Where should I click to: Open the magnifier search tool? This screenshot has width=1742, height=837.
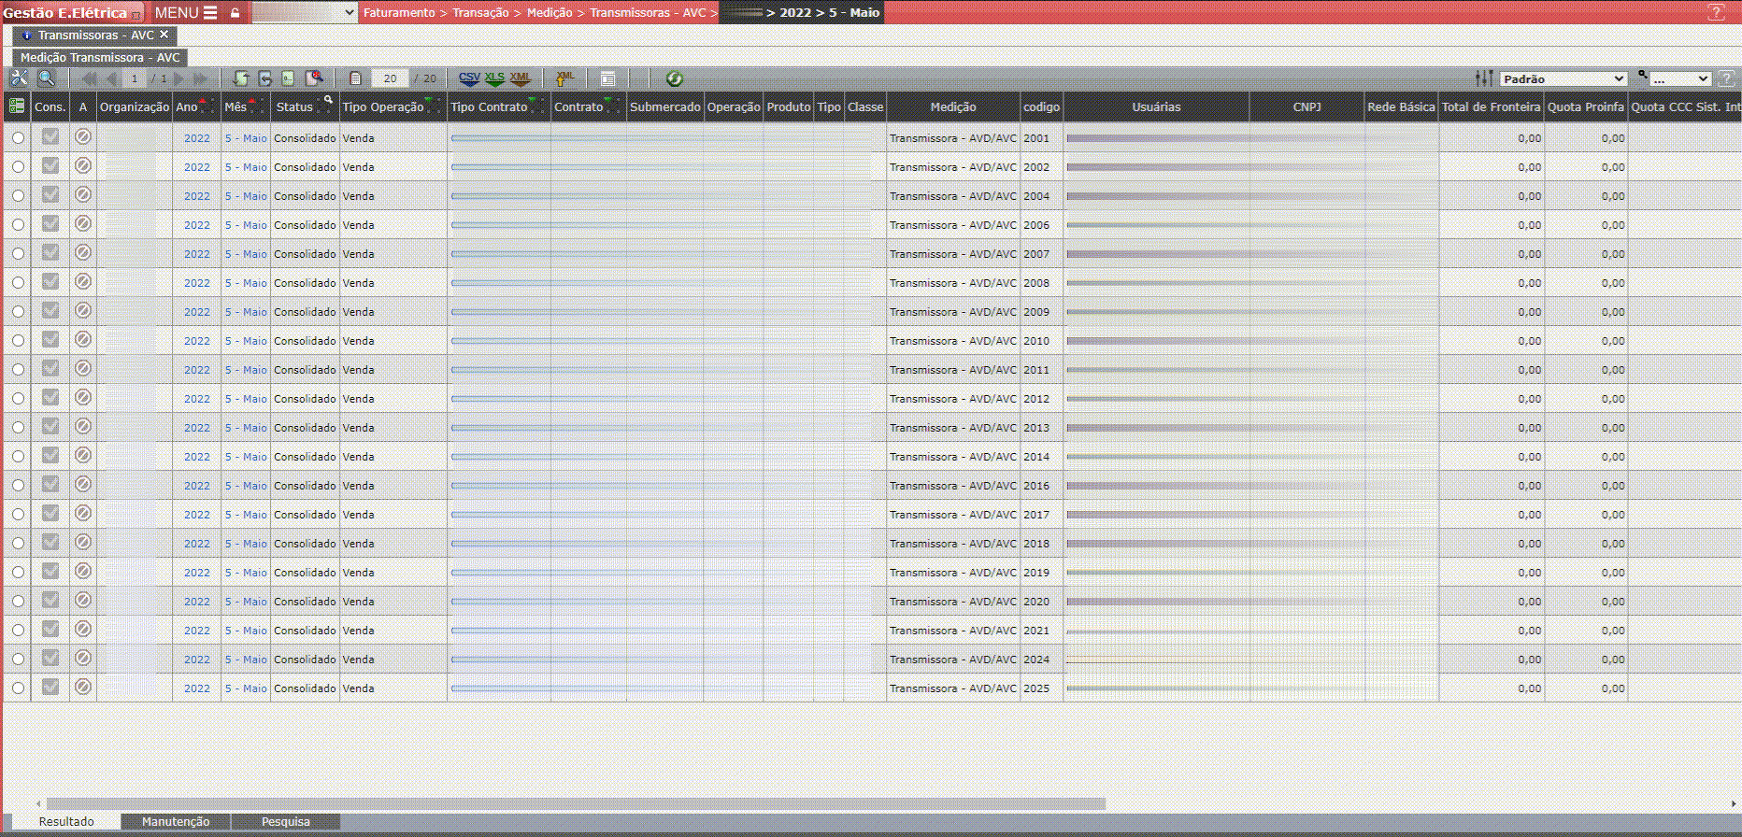point(46,78)
